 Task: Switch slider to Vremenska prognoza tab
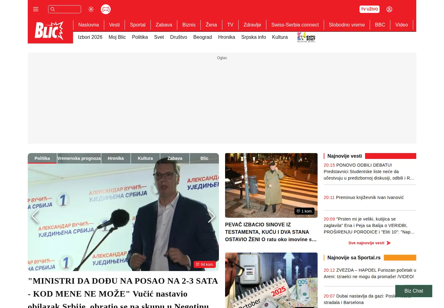click(79, 158)
